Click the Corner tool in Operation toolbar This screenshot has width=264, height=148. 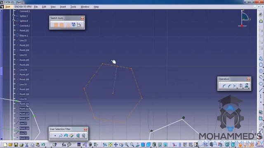[224, 86]
